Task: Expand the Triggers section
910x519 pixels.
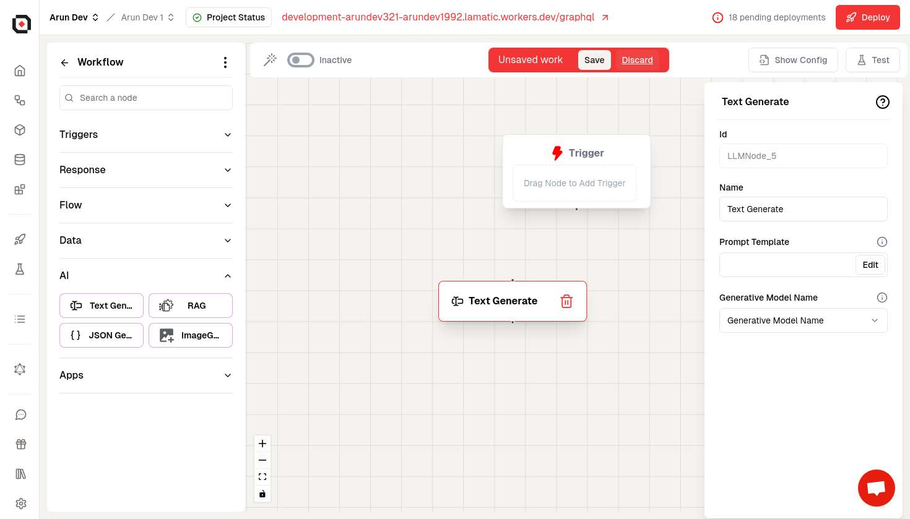Action: point(145,135)
